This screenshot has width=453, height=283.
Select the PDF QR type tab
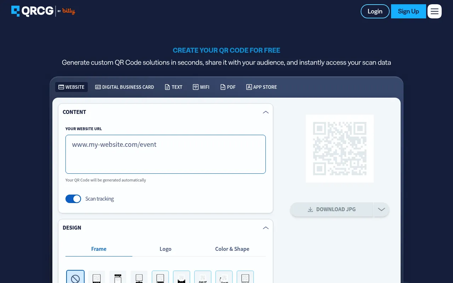228,87
